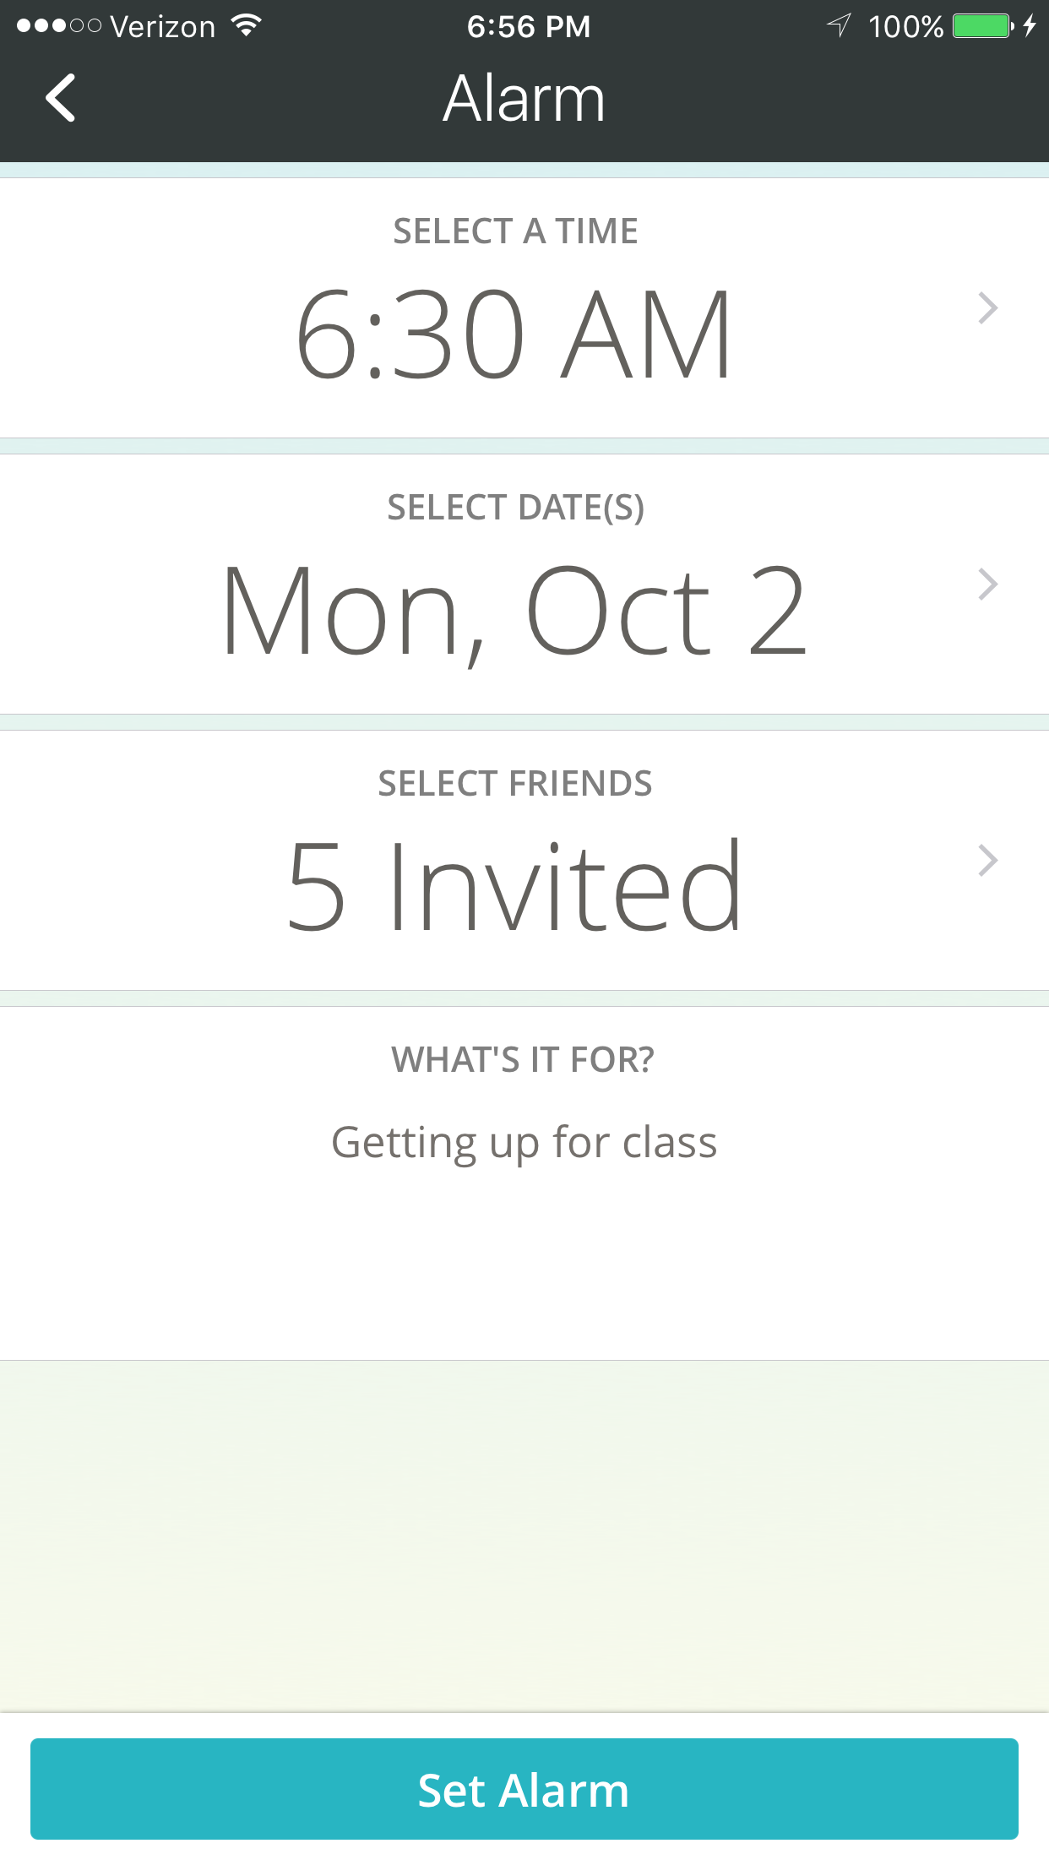1049x1865 pixels.
Task: Tap the 6:56 PM status bar clock
Action: [529, 26]
